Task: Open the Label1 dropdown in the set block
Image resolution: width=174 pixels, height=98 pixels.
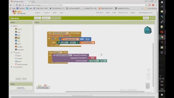Action: [64, 42]
